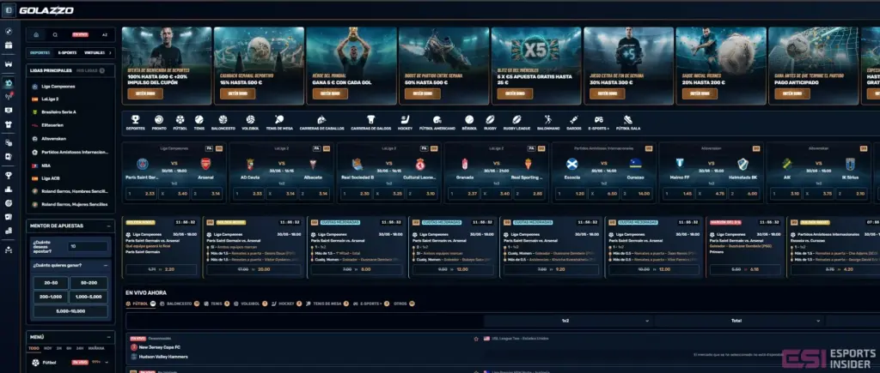880x373 pixels.
Task: Select the Tenis icon in sports bar
Action: 199,119
